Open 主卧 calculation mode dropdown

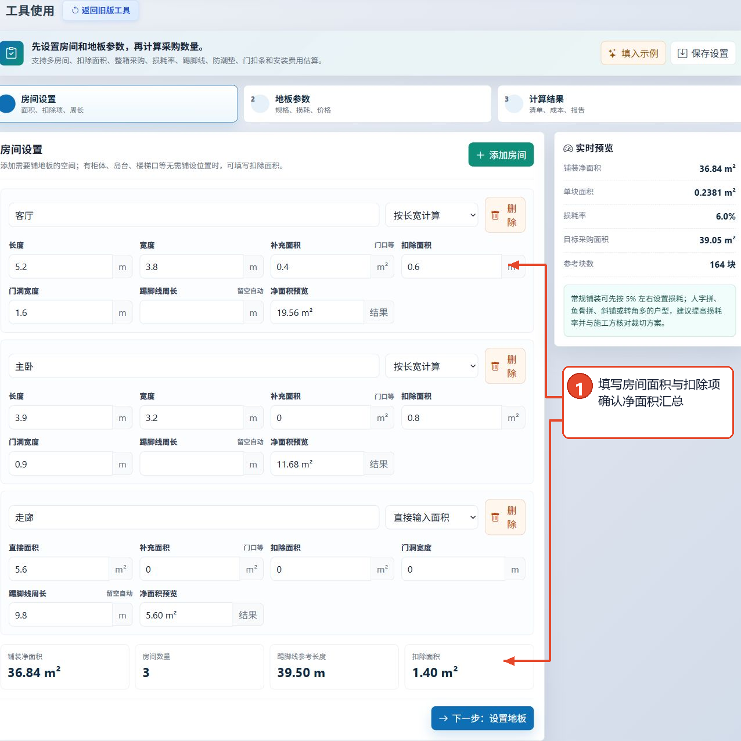[431, 366]
